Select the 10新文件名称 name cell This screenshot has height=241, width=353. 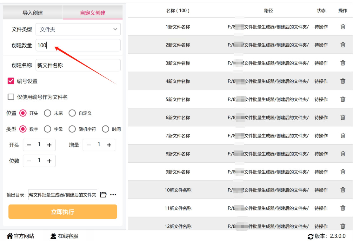click(178, 190)
